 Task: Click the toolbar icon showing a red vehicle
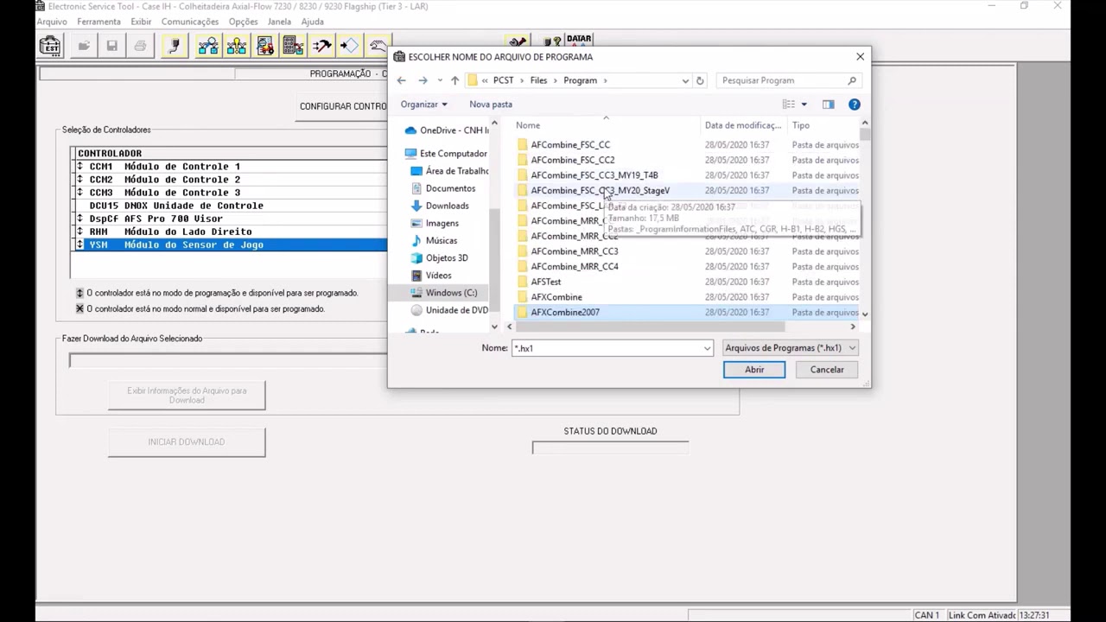click(265, 46)
